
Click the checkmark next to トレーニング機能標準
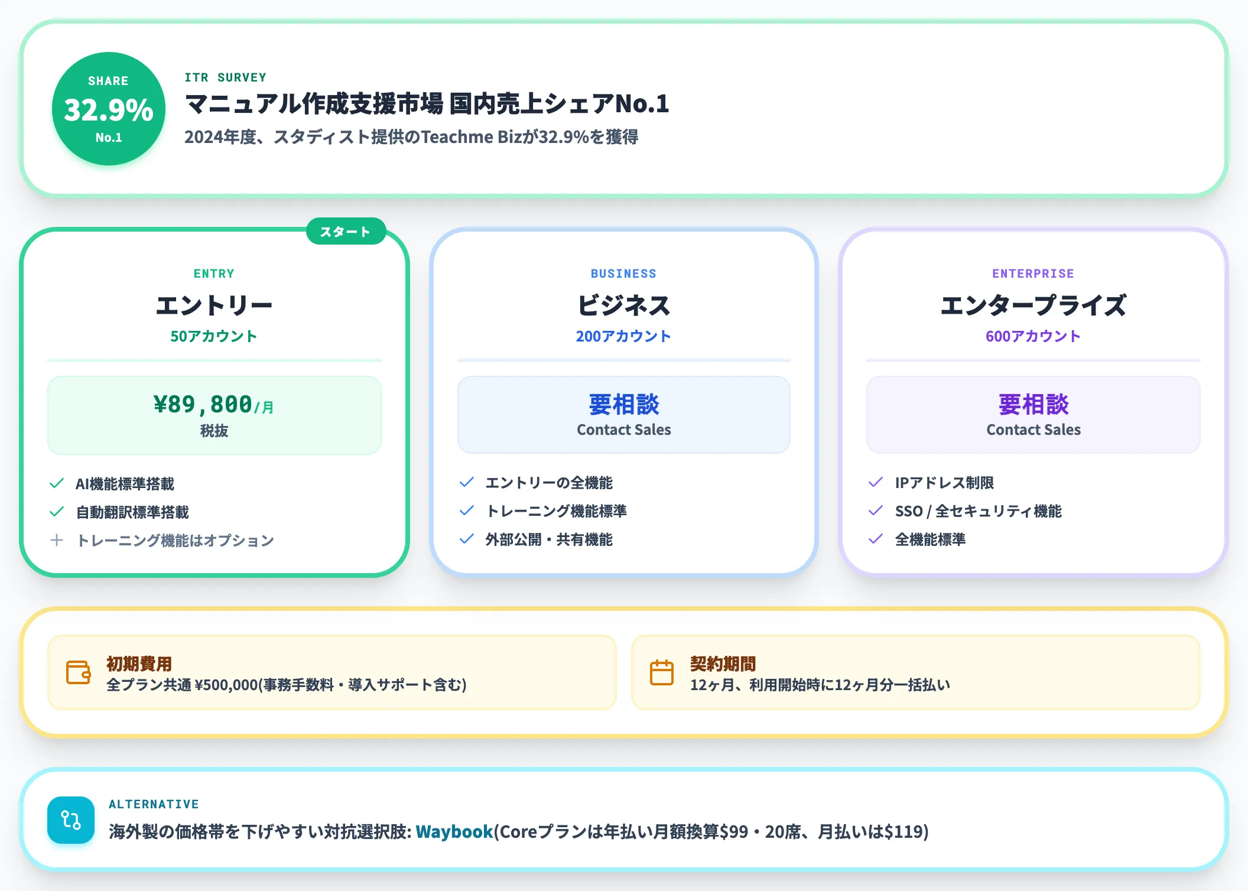(x=467, y=510)
